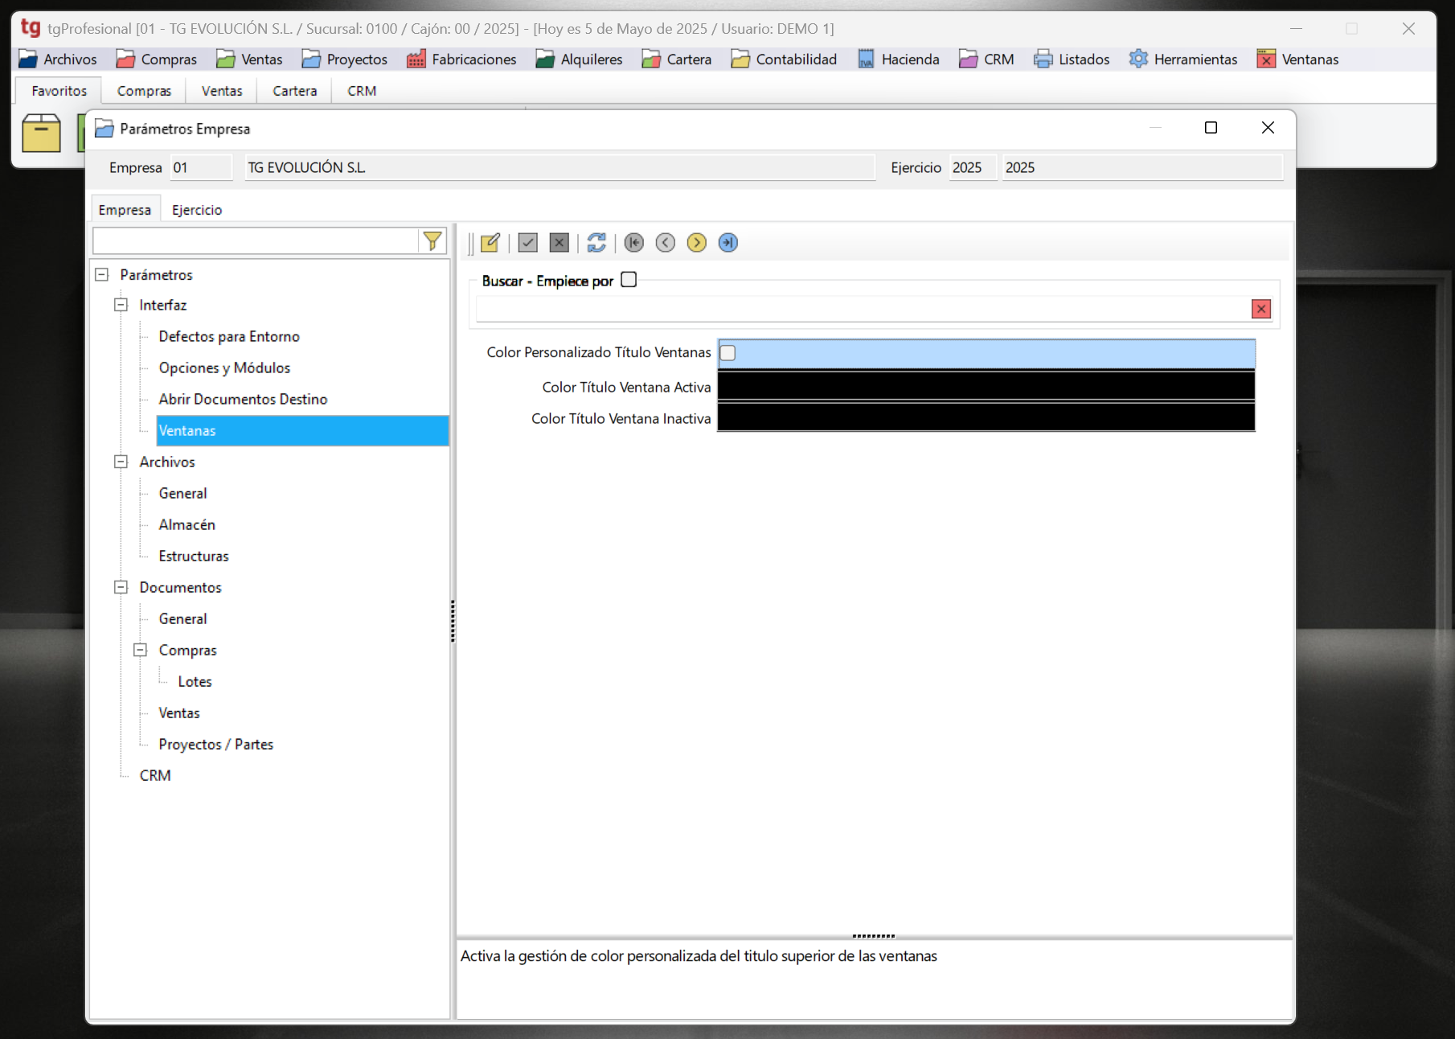The height and width of the screenshot is (1039, 1455).
Task: Click the tree filter text field
Action: (x=256, y=240)
